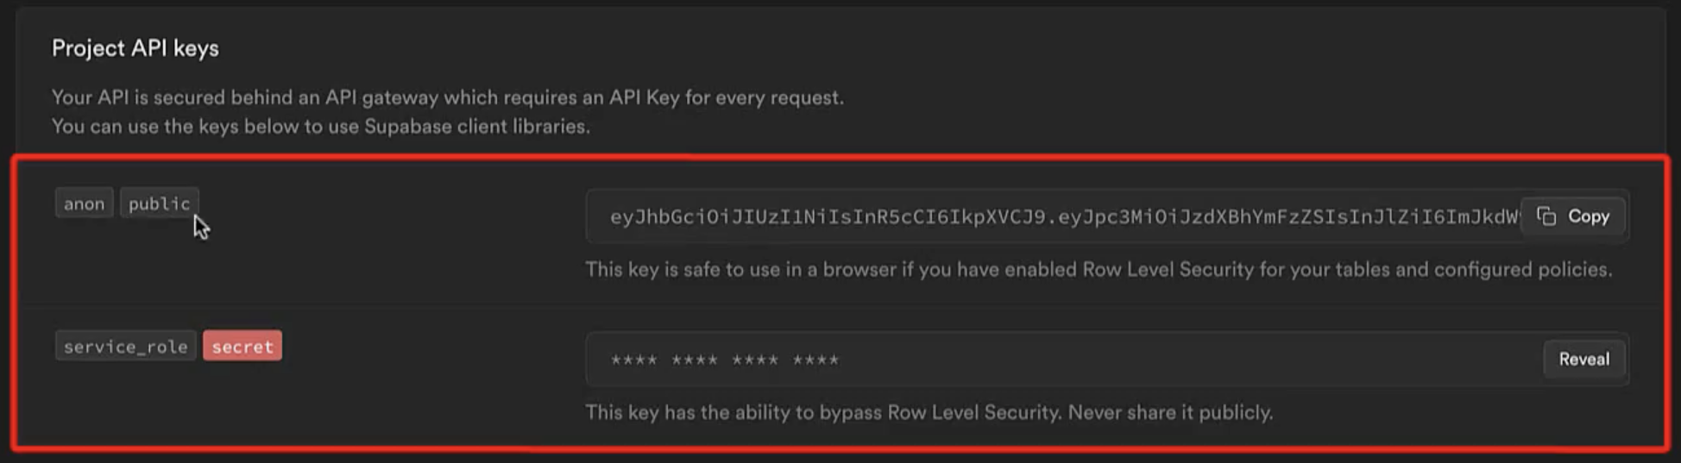The height and width of the screenshot is (463, 1681).
Task: Click the Never share it publicly warning
Action: click(1170, 412)
